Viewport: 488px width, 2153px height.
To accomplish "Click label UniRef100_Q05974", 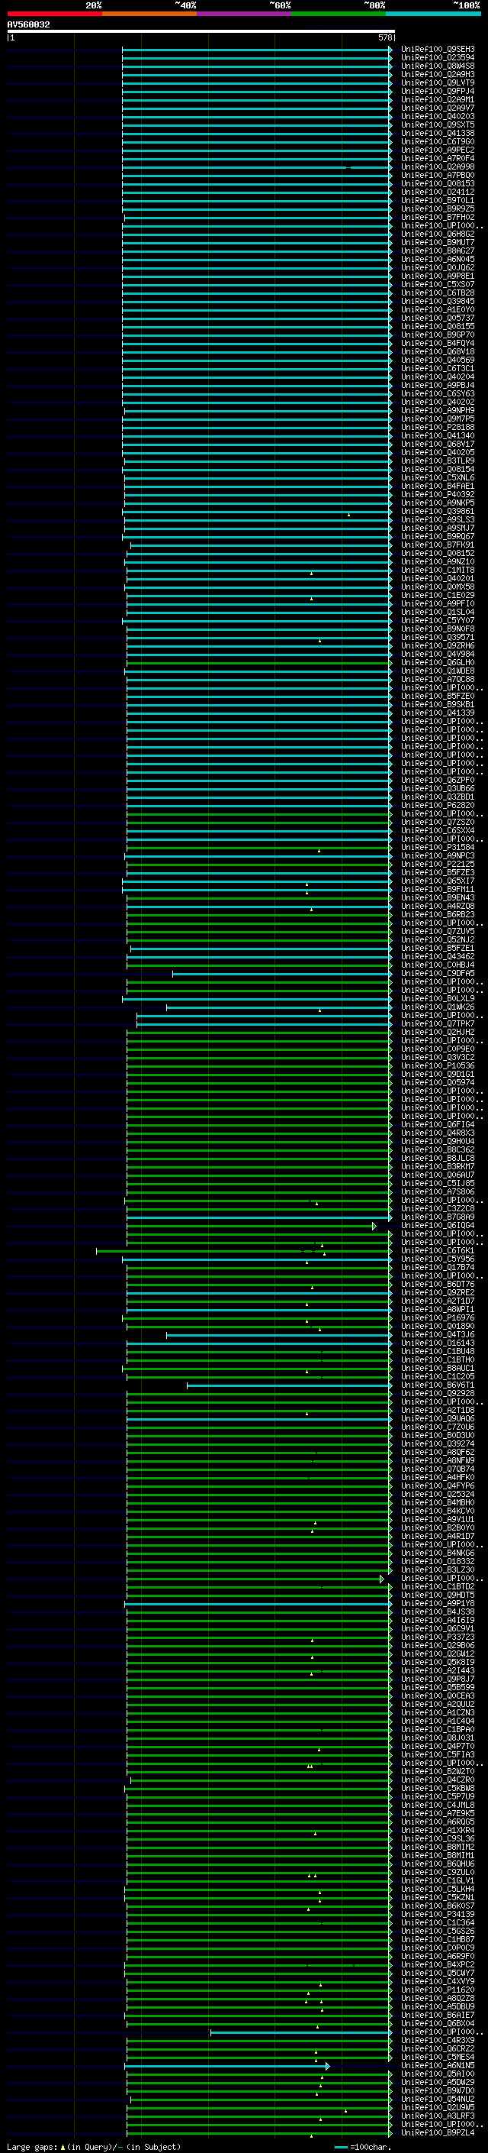I will tap(437, 1083).
